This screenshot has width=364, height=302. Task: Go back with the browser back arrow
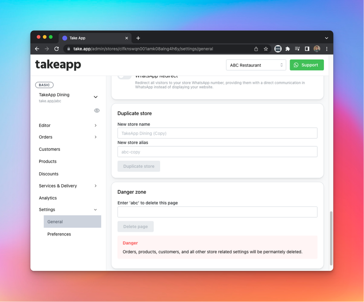pyautogui.click(x=37, y=49)
